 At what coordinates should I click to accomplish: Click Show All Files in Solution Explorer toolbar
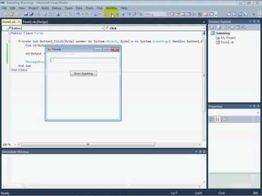(x=220, y=27)
